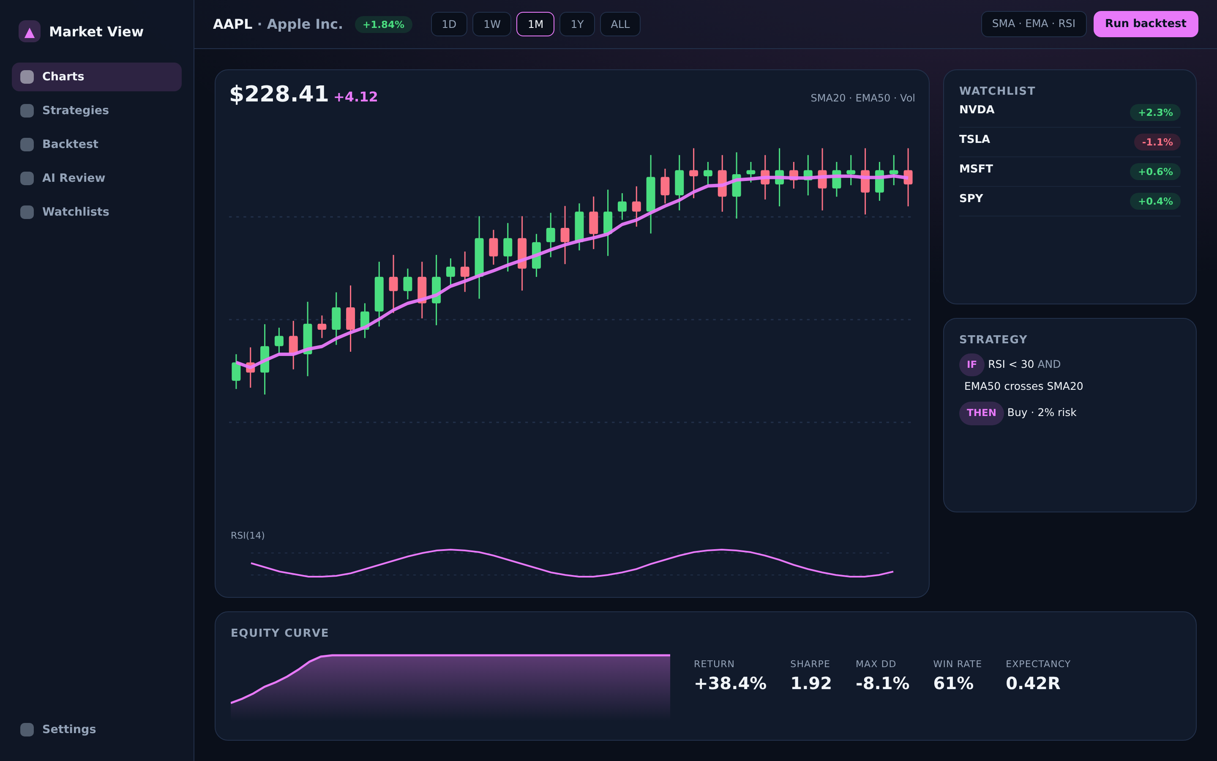The image size is (1217, 761).
Task: Click the SMA20 · EMA50 · Vol legend
Action: point(862,98)
